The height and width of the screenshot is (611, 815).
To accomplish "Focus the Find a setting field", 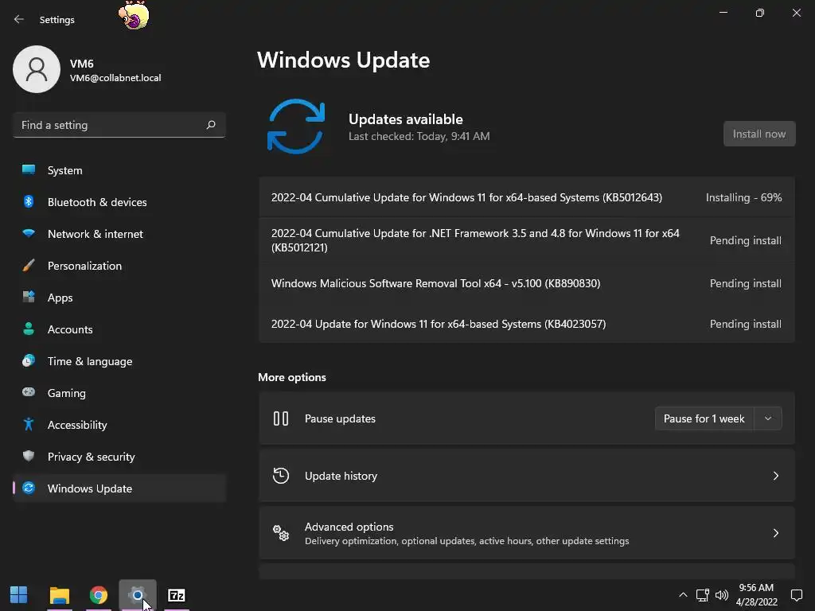I will pyautogui.click(x=119, y=125).
